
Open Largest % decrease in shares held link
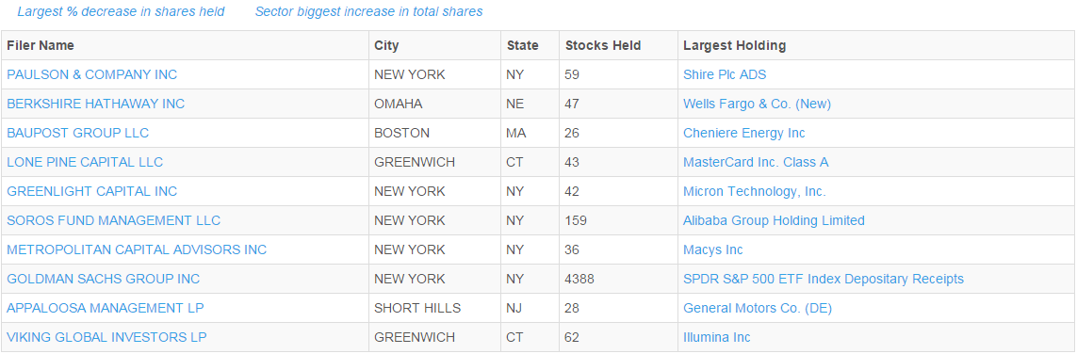pos(121,11)
